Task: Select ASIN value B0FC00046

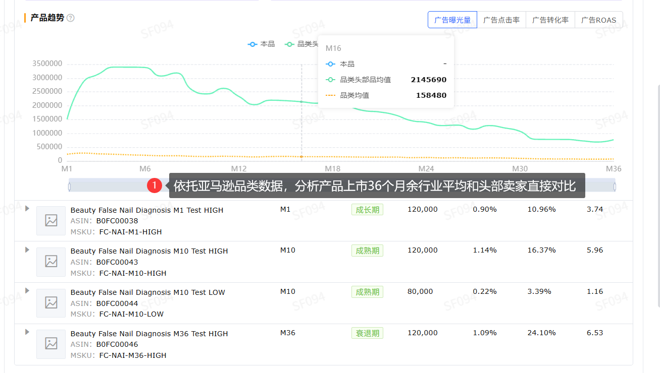Action: pos(117,345)
